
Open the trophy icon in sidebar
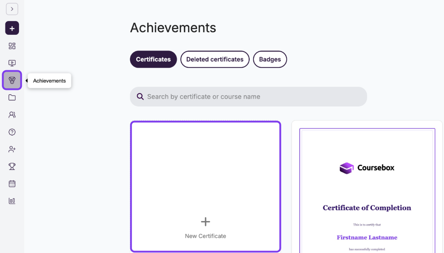point(12,166)
